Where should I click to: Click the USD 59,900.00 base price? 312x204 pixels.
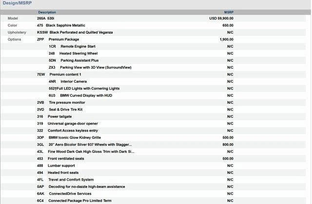[221, 18]
